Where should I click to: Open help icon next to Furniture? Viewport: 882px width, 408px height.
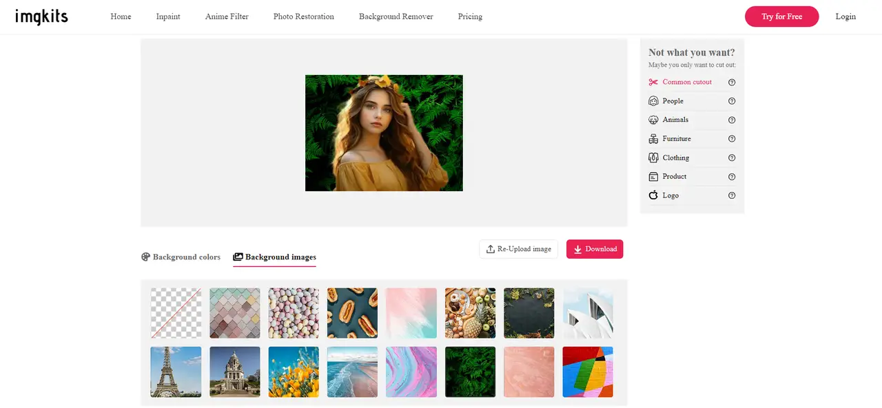pos(732,139)
